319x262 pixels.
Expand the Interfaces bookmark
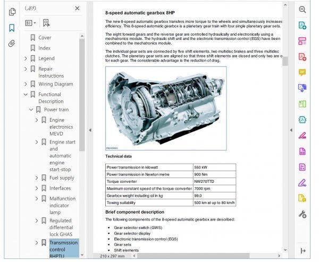pos(37,188)
